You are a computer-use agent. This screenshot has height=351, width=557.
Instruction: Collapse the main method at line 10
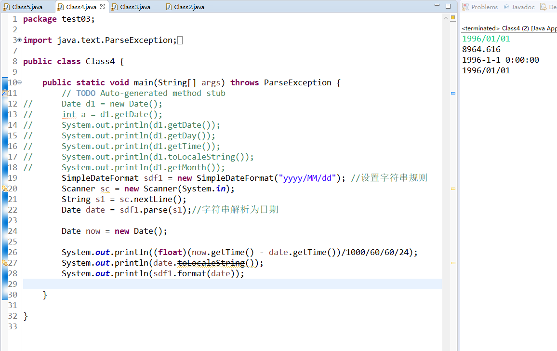click(20, 82)
